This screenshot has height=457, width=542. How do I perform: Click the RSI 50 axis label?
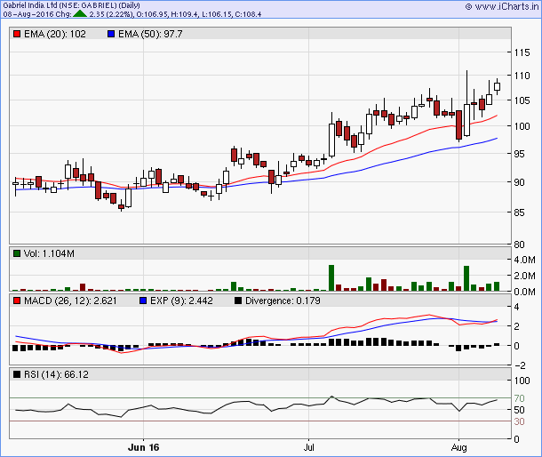click(x=519, y=410)
